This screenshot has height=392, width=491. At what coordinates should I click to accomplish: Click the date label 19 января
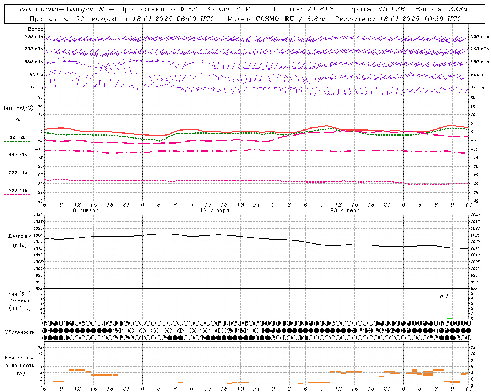click(214, 211)
